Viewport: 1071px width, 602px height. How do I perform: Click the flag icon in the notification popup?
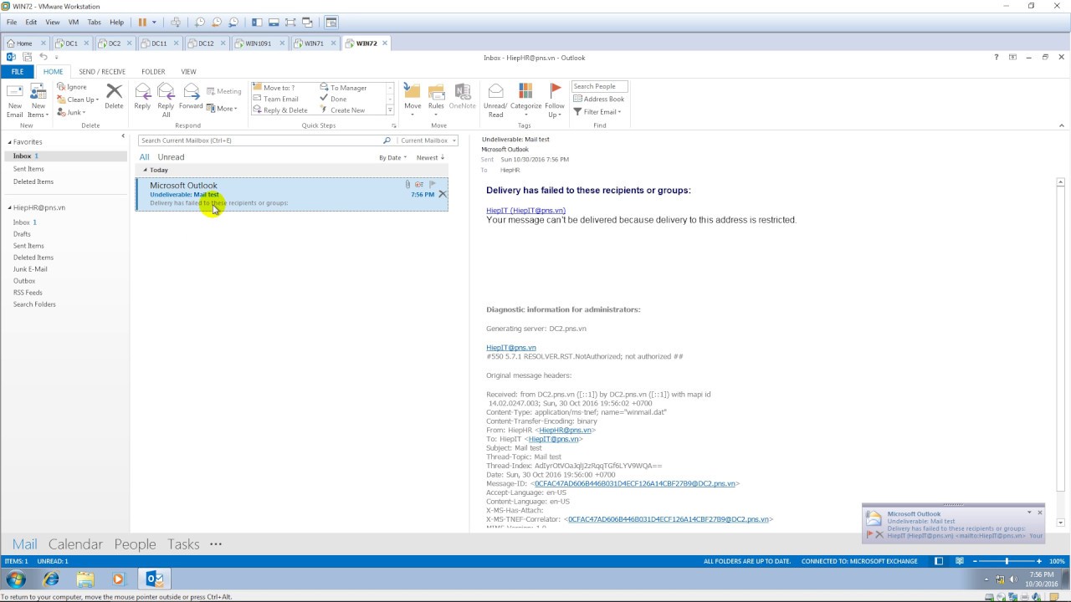pos(869,534)
